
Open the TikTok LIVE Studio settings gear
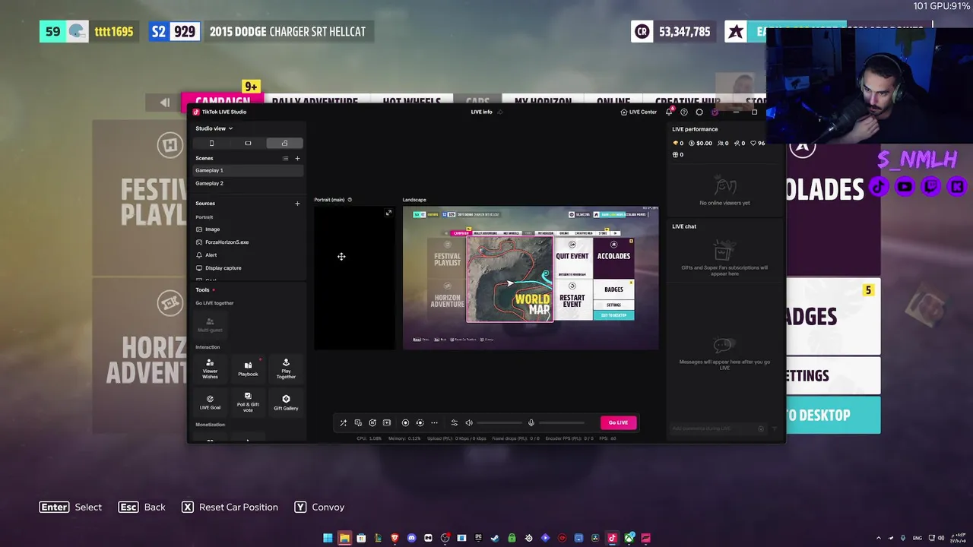pyautogui.click(x=699, y=112)
